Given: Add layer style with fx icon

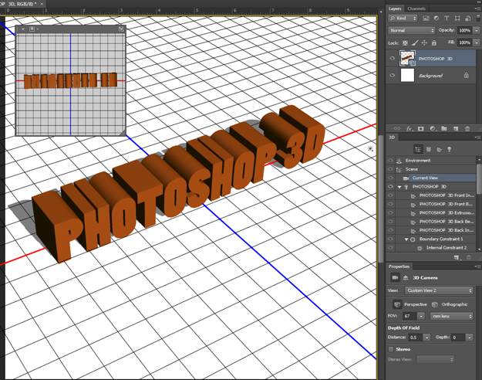Looking at the screenshot, I should pyautogui.click(x=410, y=129).
